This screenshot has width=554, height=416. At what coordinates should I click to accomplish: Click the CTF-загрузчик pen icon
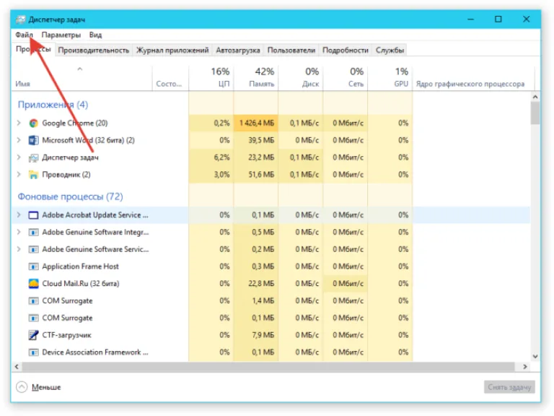(34, 335)
